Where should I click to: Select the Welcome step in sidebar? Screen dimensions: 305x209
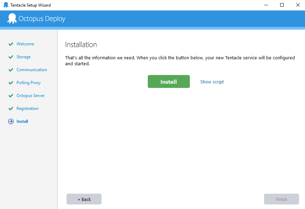point(25,44)
